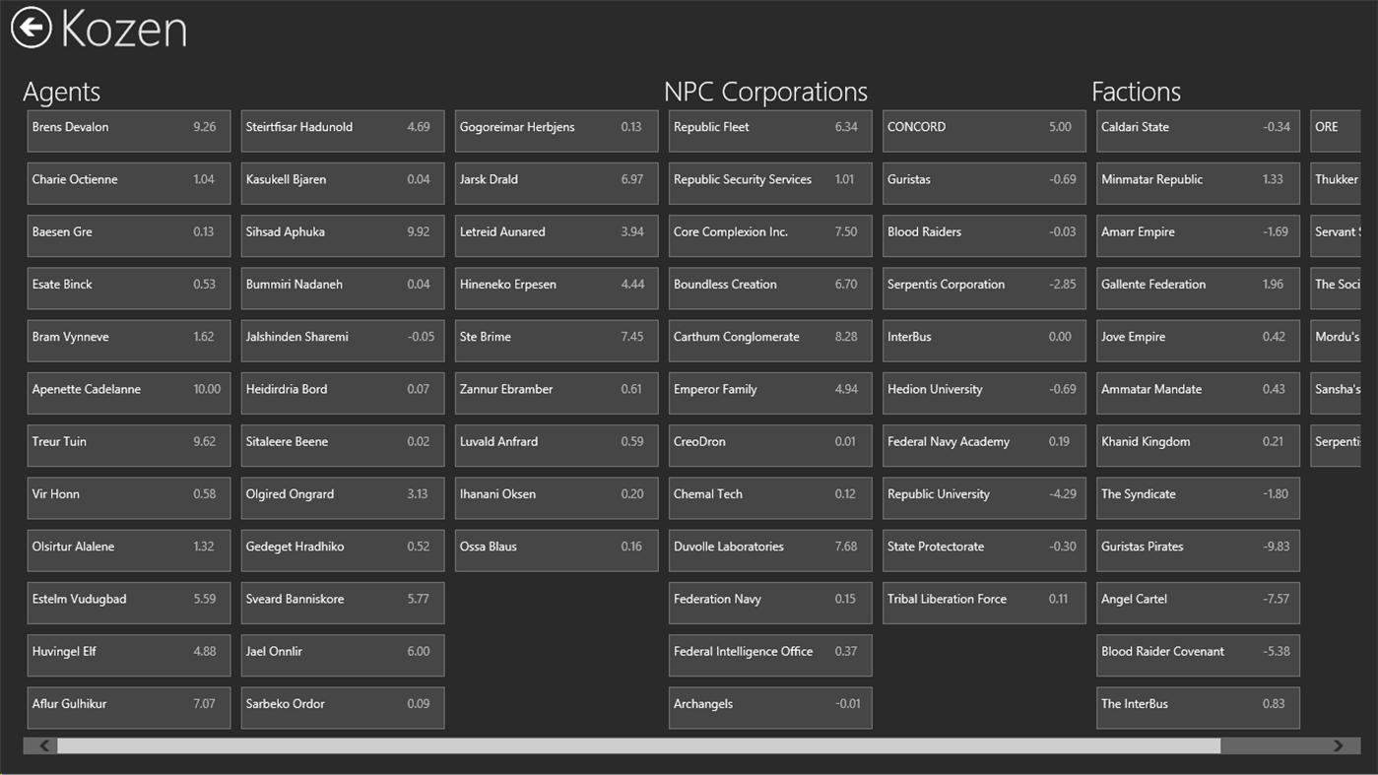Select Emperor Family corporation
Image resolution: width=1378 pixels, height=775 pixels.
(x=770, y=393)
